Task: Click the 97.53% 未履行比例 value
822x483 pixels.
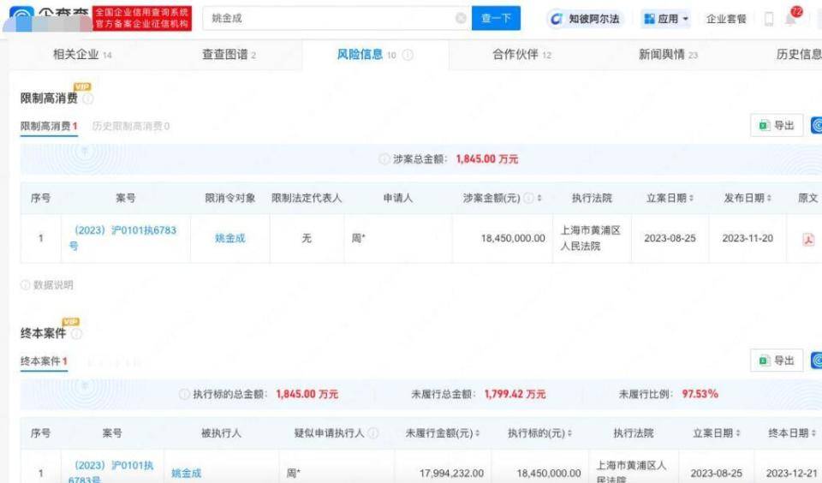Action: click(x=700, y=394)
